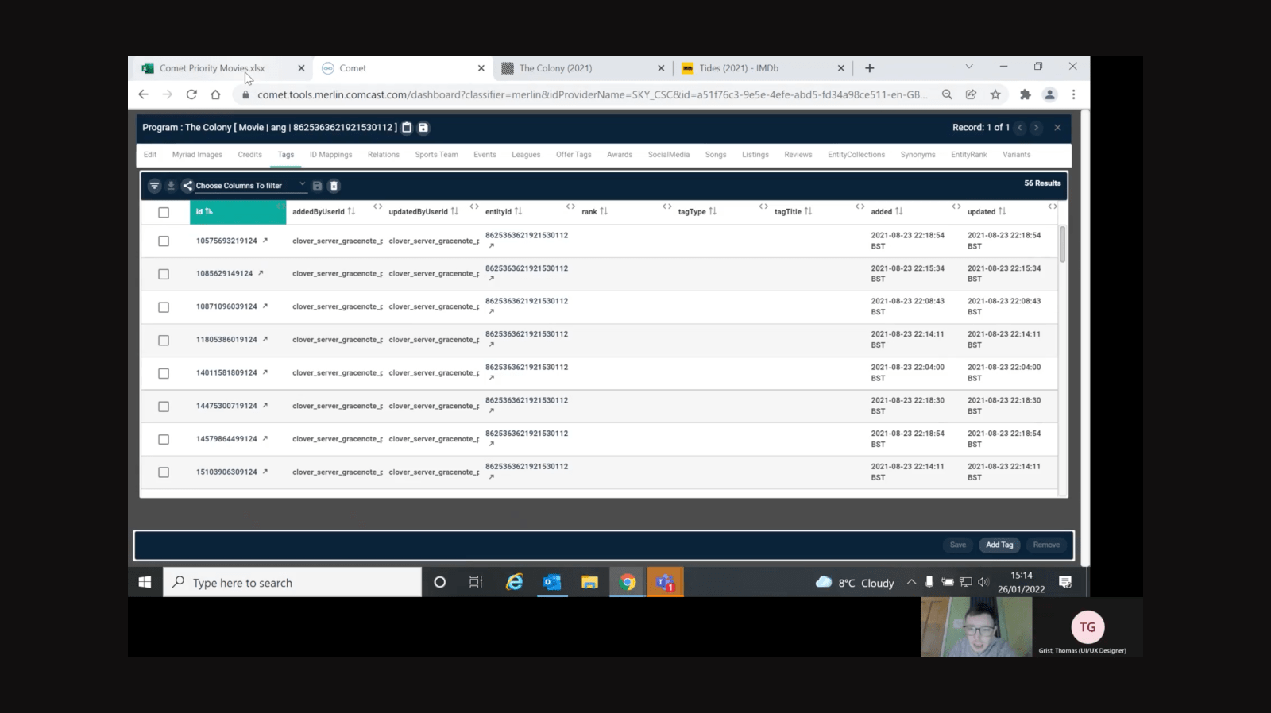
Task: Sort by the rank column arrows
Action: 604,211
